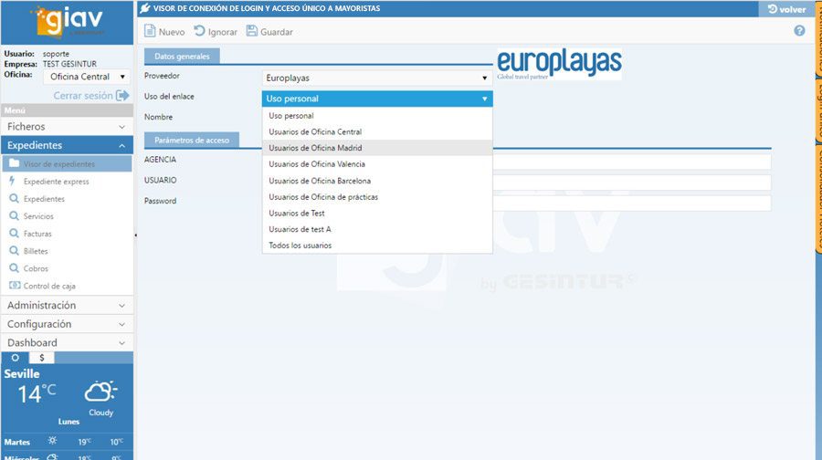The height and width of the screenshot is (460, 822).
Task: Click into the USUARIO input field
Action: point(632,183)
